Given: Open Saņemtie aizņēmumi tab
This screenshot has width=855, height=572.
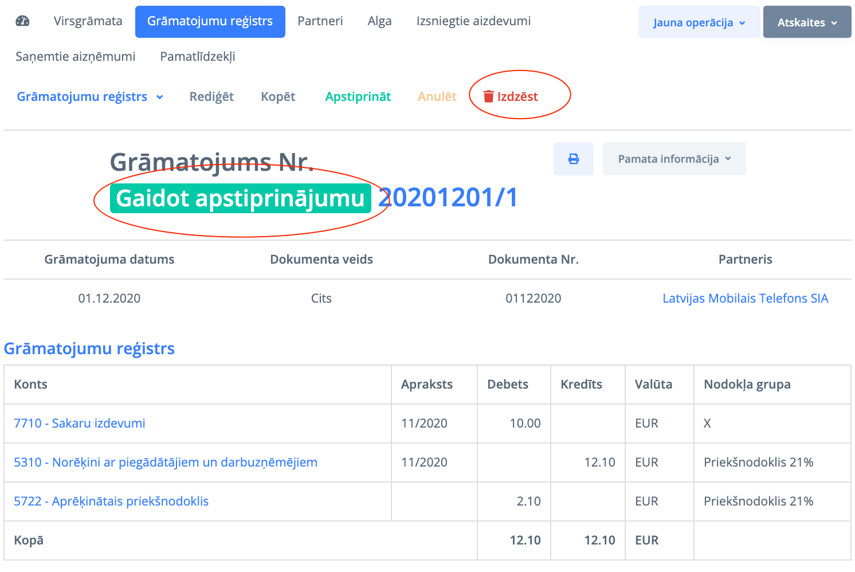Looking at the screenshot, I should coord(75,57).
